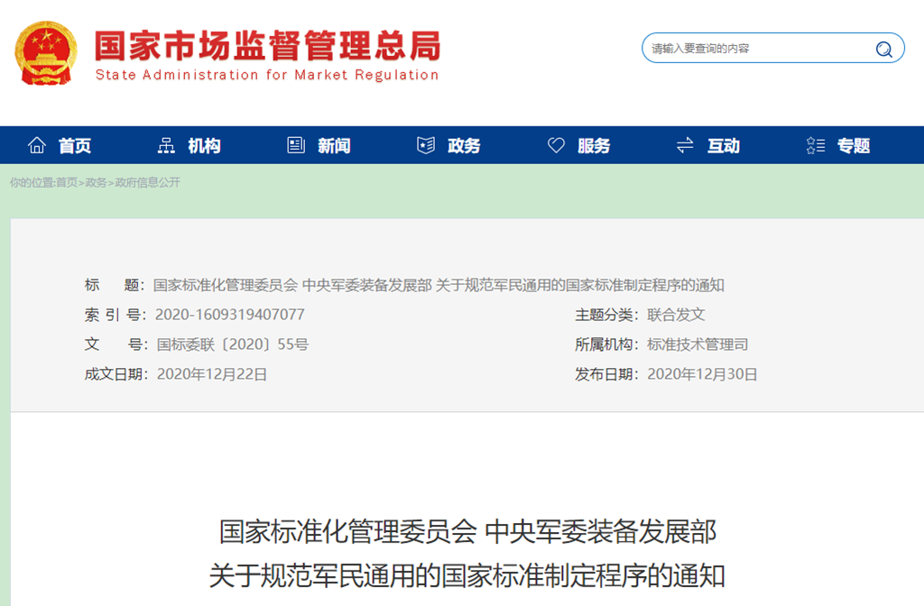Click the search magnifier icon
The image size is (924, 606).
click(x=883, y=49)
